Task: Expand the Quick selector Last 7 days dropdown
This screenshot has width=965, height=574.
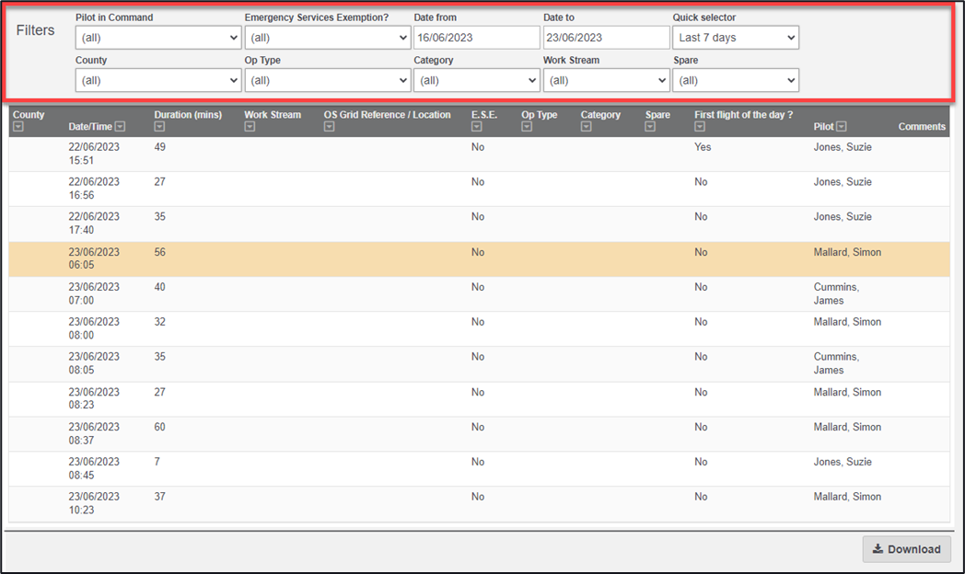Action: [x=736, y=38]
